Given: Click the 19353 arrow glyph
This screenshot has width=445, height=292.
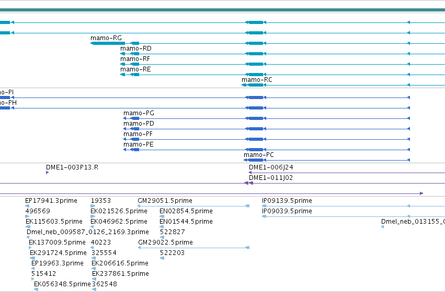Looking at the screenshot, I should (93, 206).
